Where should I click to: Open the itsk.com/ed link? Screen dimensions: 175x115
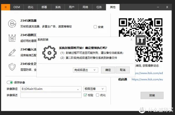pos(149,73)
